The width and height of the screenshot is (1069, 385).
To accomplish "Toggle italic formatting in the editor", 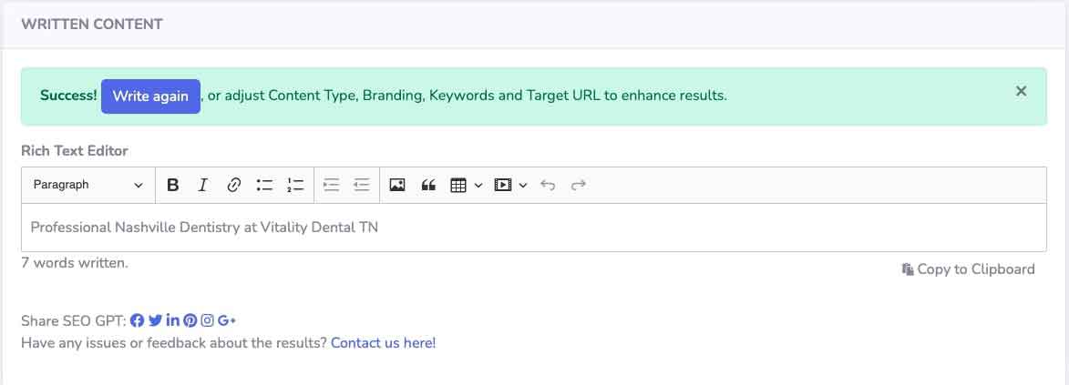I will [x=202, y=186].
